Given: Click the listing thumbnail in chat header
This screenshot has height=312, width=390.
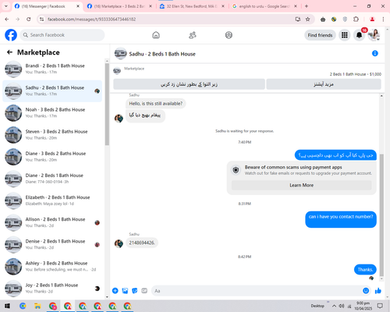Looking at the screenshot, I should click(x=120, y=54).
